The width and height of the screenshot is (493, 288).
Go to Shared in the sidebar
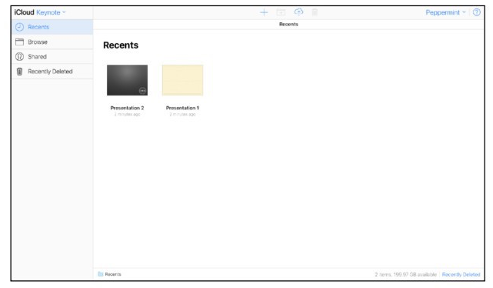click(x=52, y=57)
